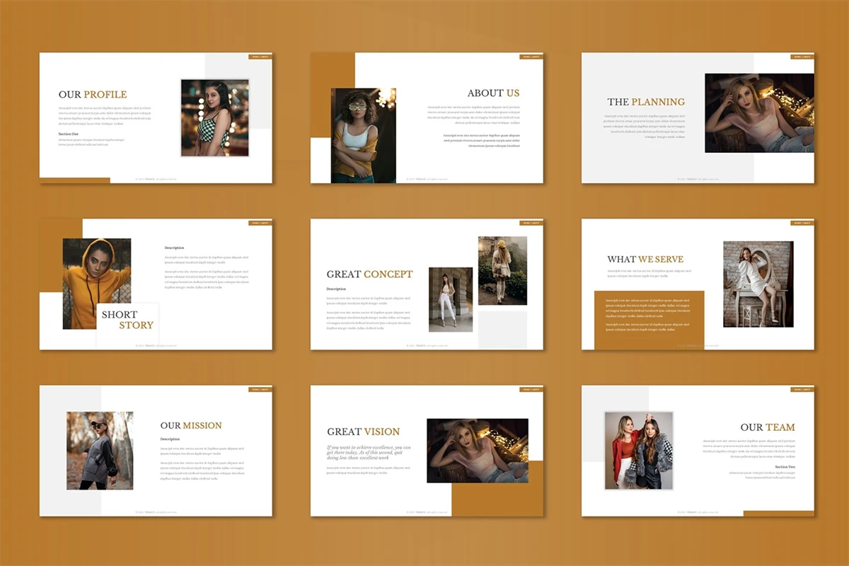Select the two-women photo on Our Team

point(638,451)
